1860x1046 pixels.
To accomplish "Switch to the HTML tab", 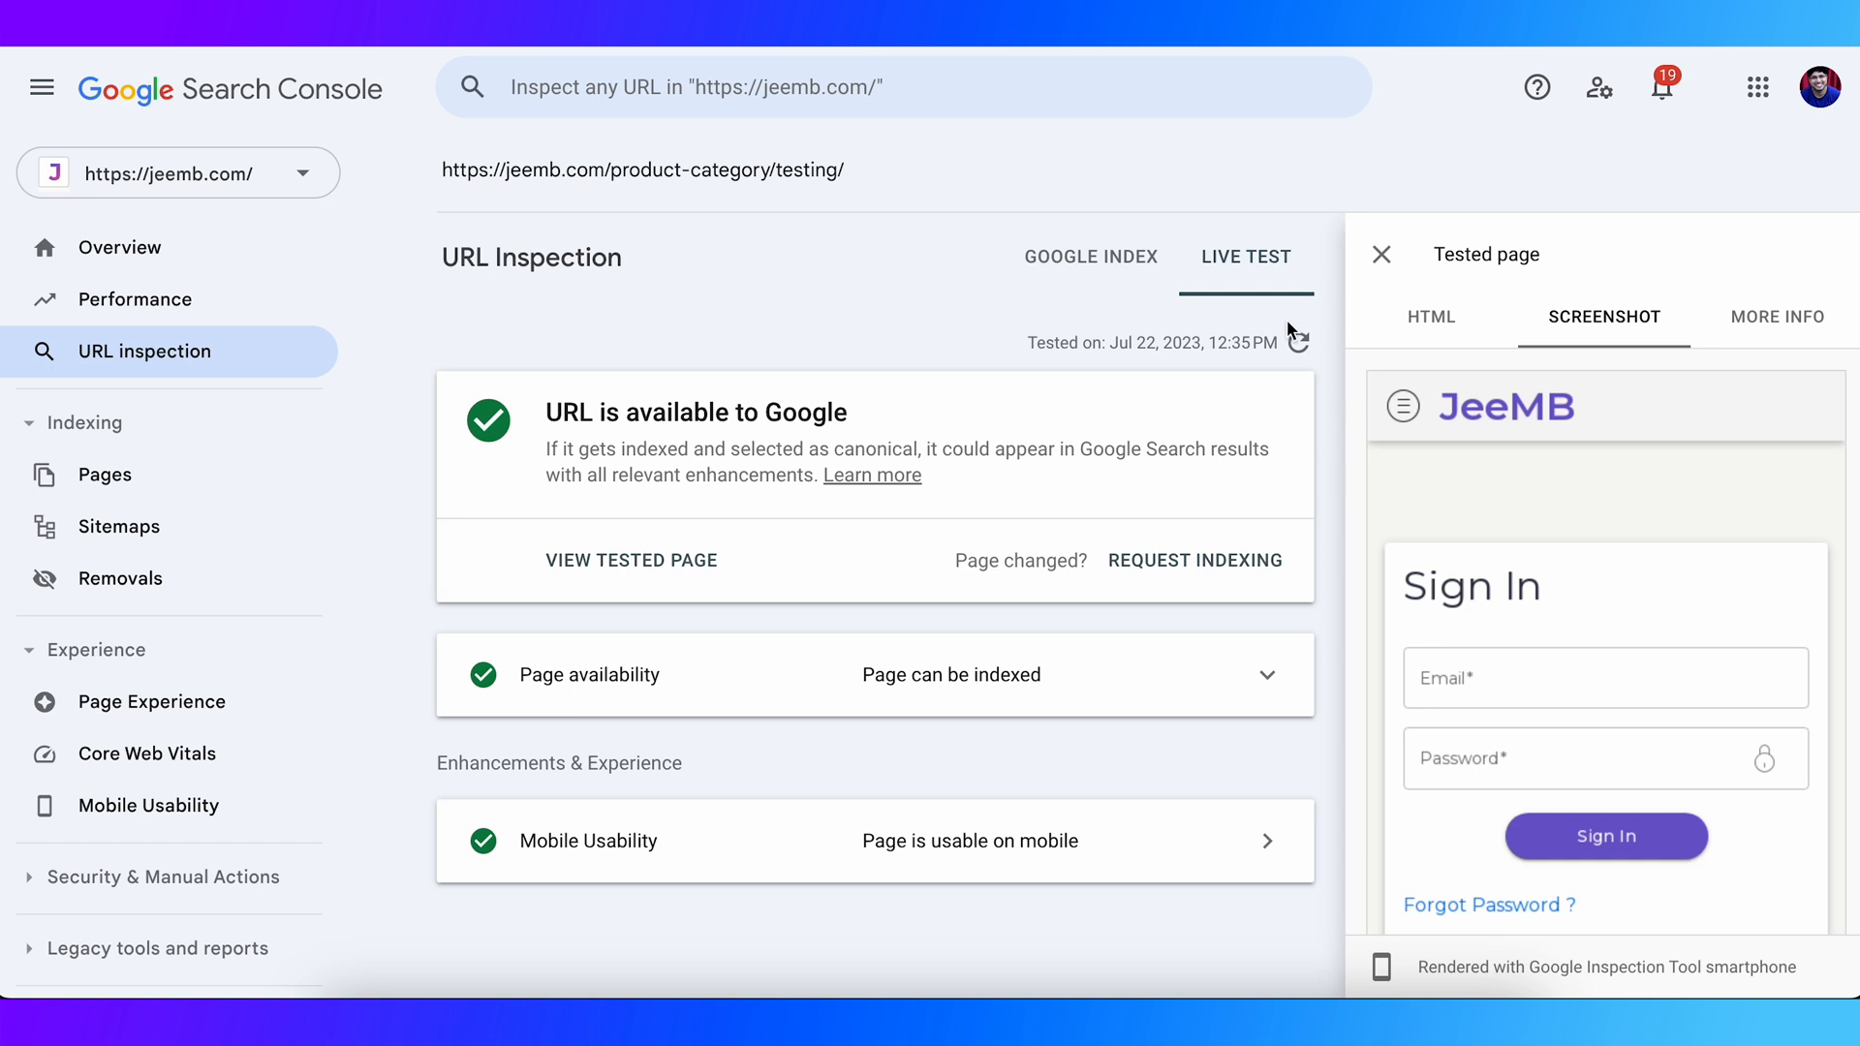I will tap(1432, 317).
